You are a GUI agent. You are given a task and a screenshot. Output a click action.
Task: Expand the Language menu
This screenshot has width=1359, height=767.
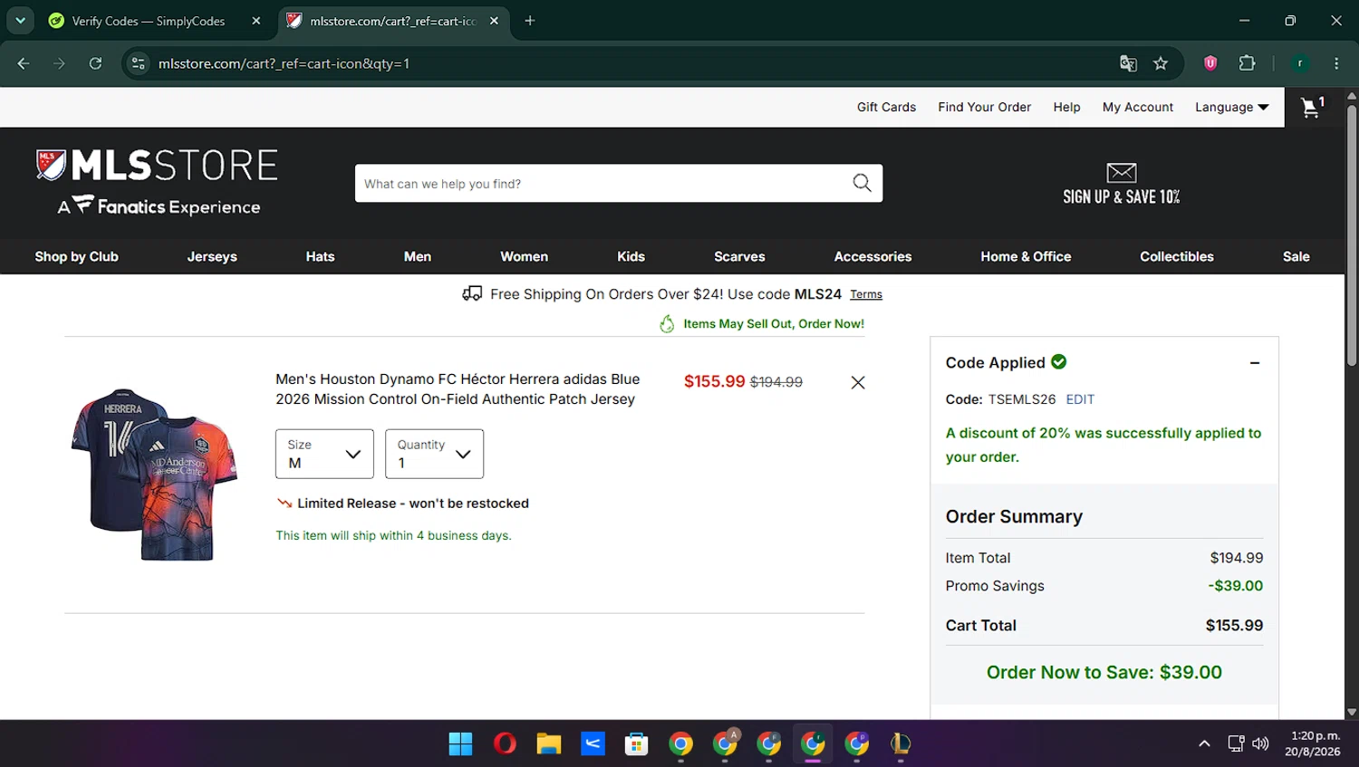point(1231,107)
